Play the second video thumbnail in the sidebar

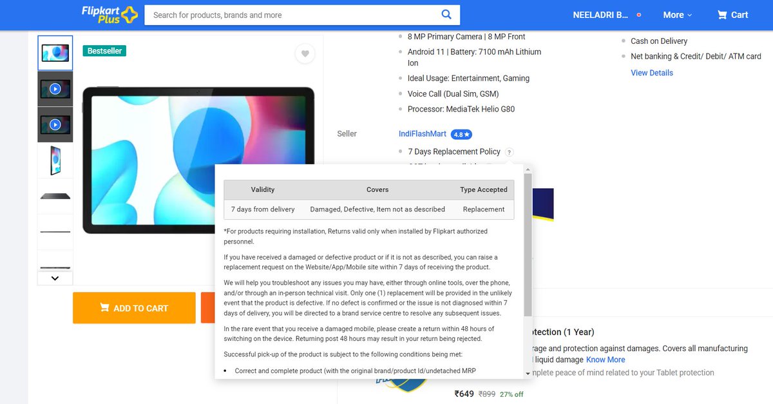click(55, 88)
